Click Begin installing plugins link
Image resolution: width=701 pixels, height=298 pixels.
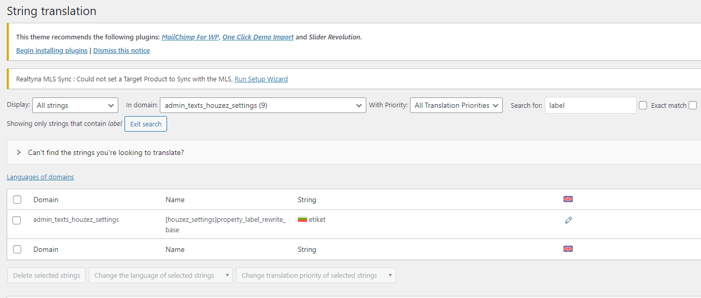point(52,51)
